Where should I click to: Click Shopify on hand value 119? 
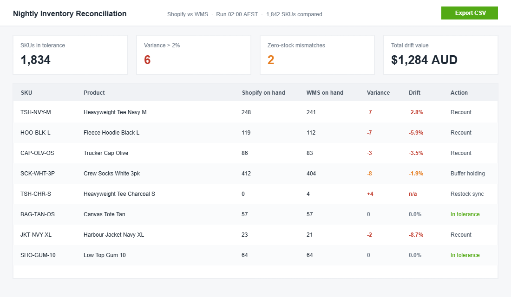coord(246,133)
